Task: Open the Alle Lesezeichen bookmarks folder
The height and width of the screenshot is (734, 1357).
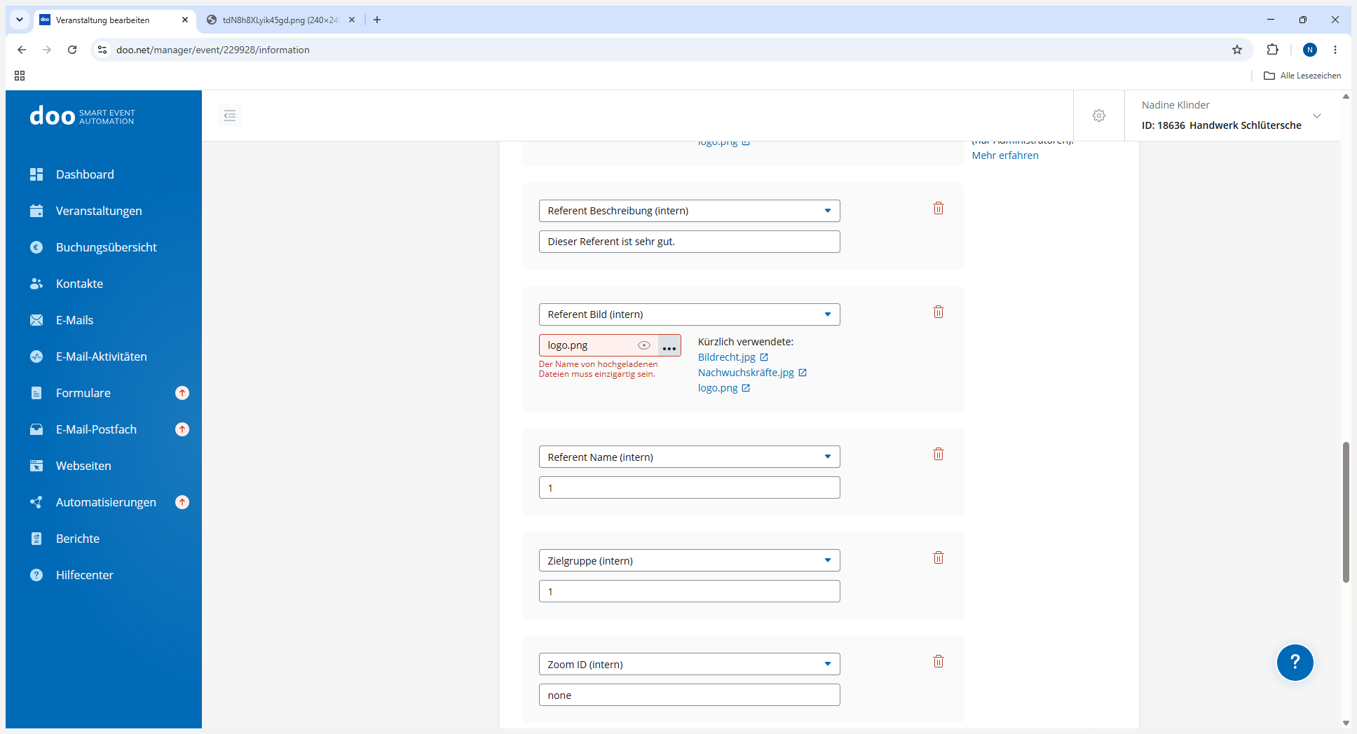Action: coord(1302,76)
